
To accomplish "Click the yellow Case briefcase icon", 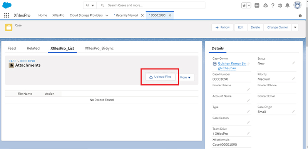I will tap(8, 27).
